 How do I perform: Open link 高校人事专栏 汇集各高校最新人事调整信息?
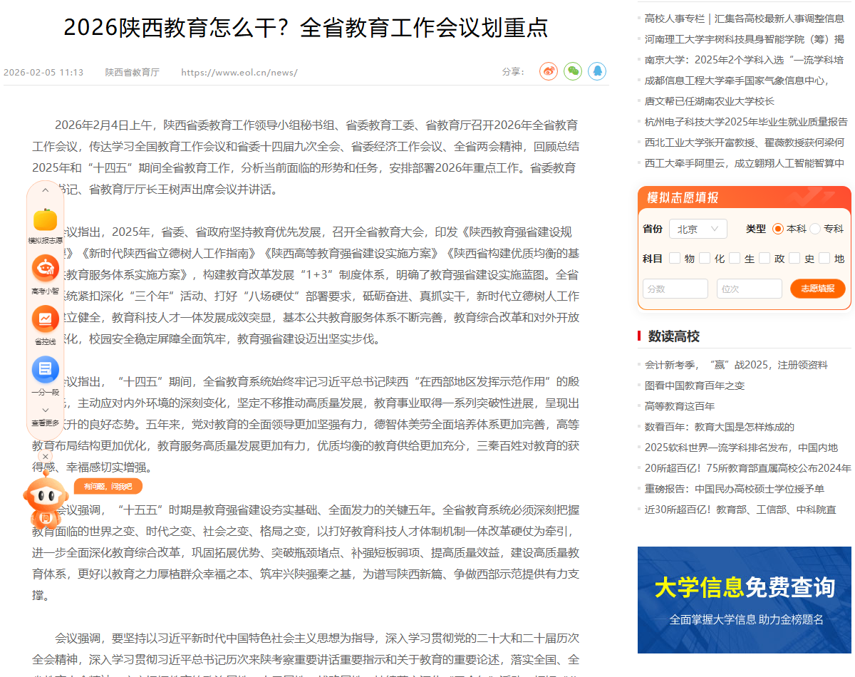pyautogui.click(x=745, y=18)
